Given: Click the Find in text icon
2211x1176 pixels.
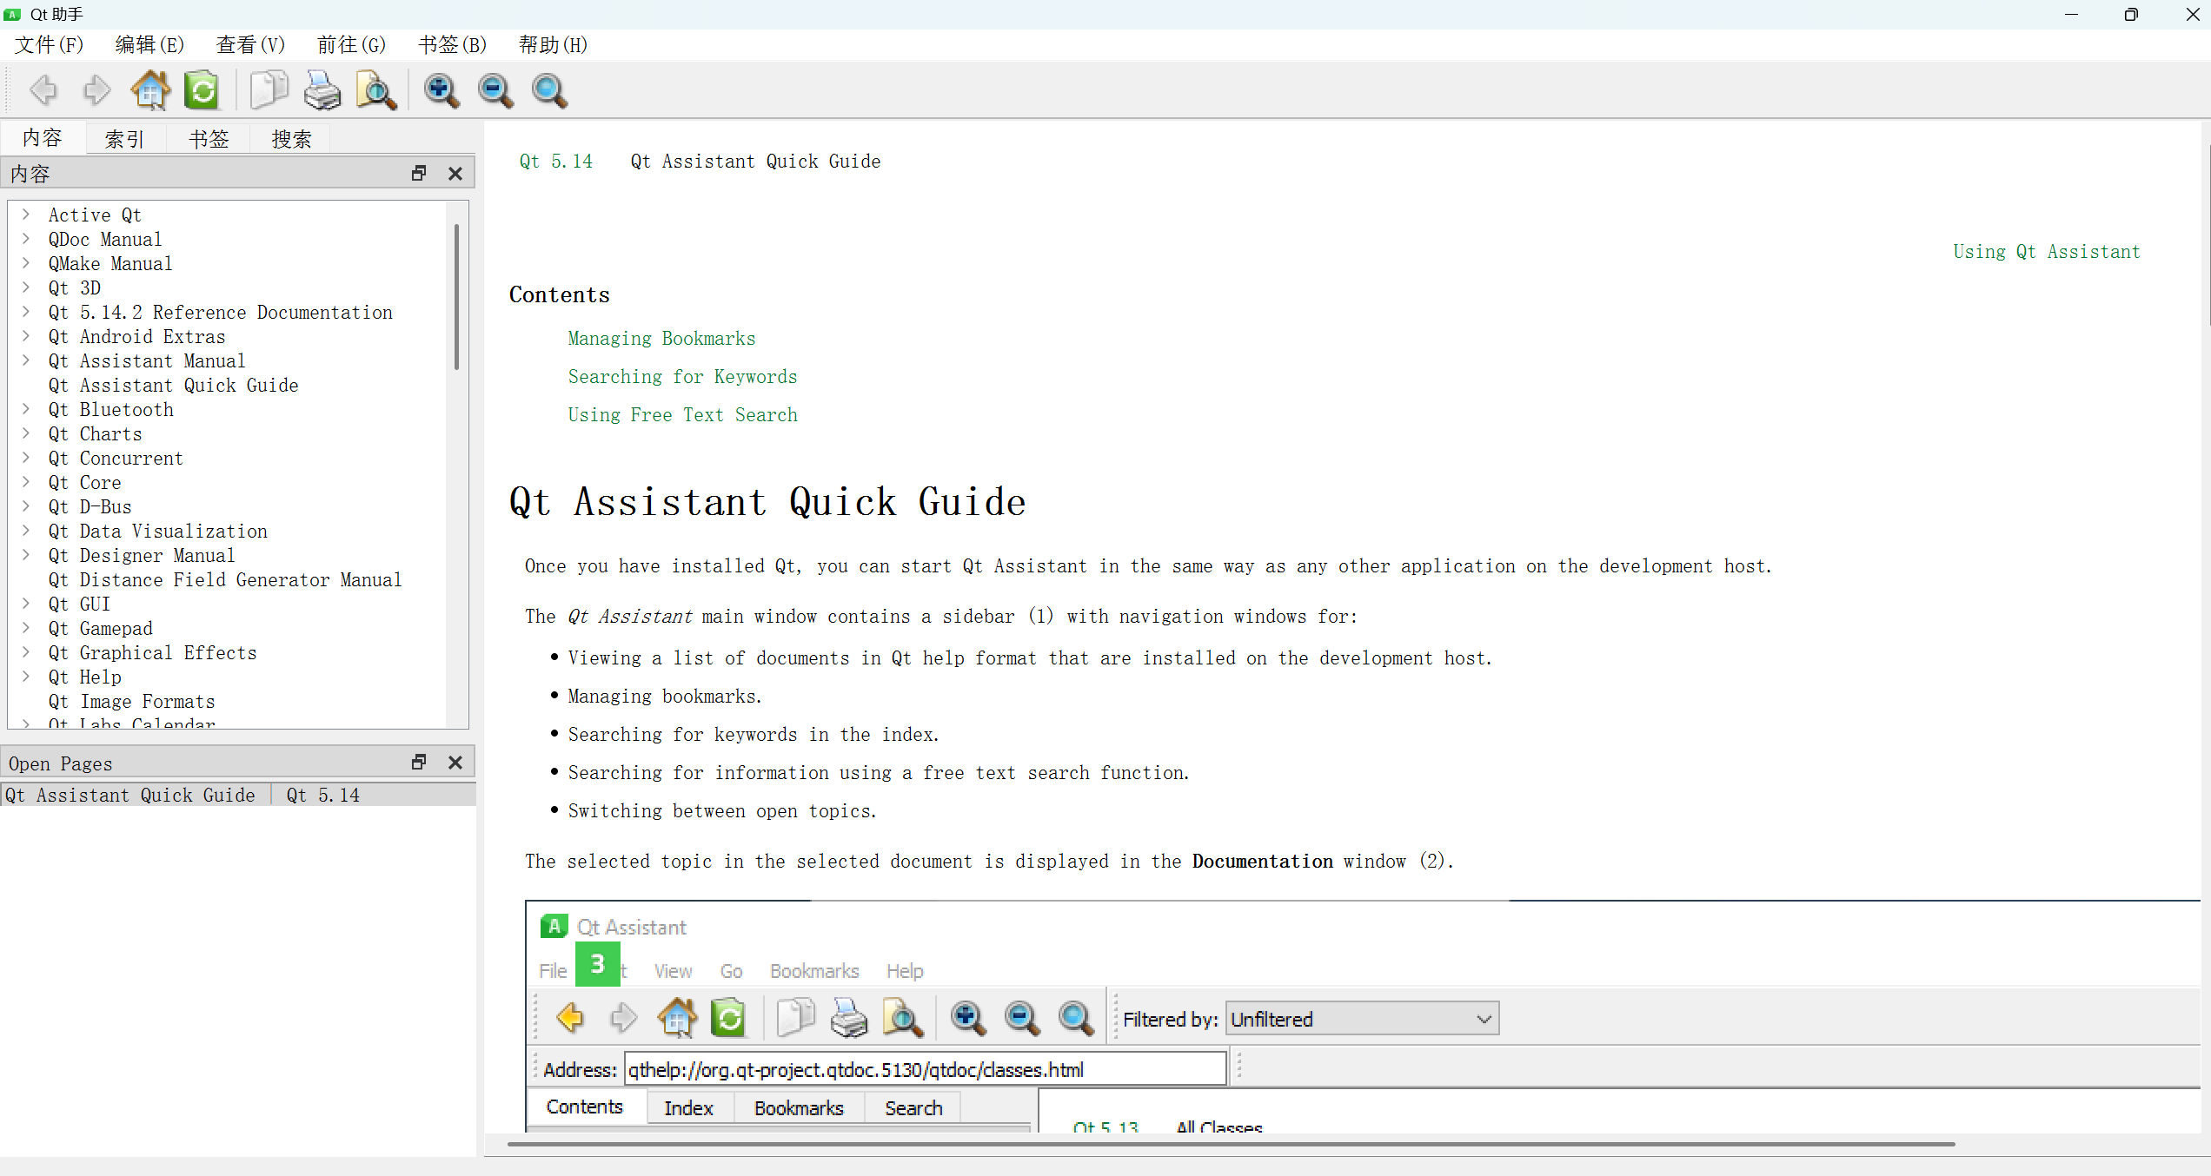Looking at the screenshot, I should pos(375,90).
